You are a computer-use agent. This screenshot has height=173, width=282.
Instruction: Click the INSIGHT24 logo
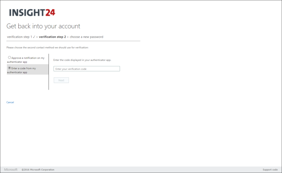click(32, 12)
